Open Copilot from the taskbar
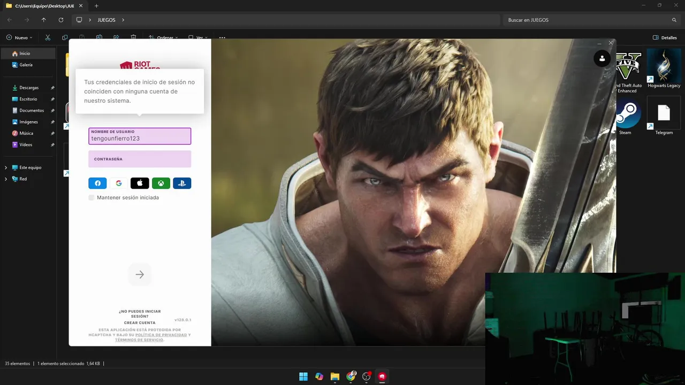The height and width of the screenshot is (385, 685). point(319,376)
